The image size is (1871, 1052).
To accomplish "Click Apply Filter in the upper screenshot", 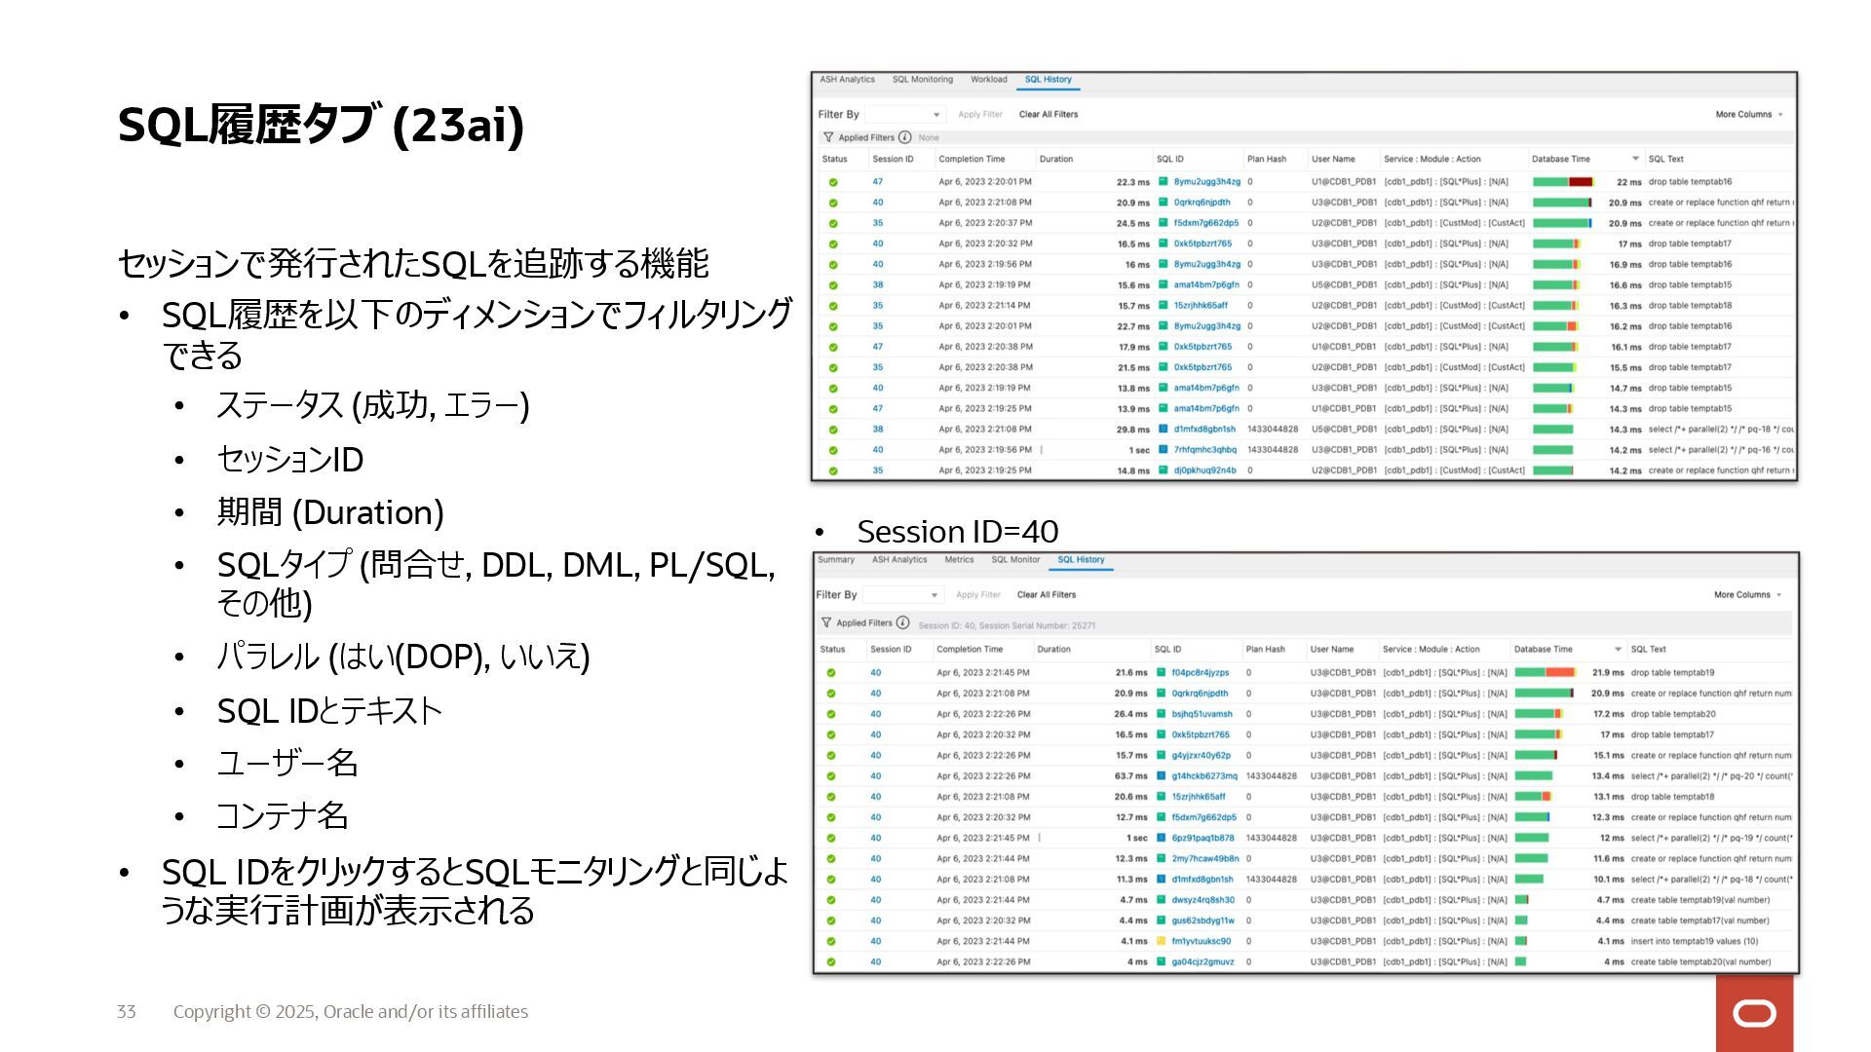I will coord(979,115).
